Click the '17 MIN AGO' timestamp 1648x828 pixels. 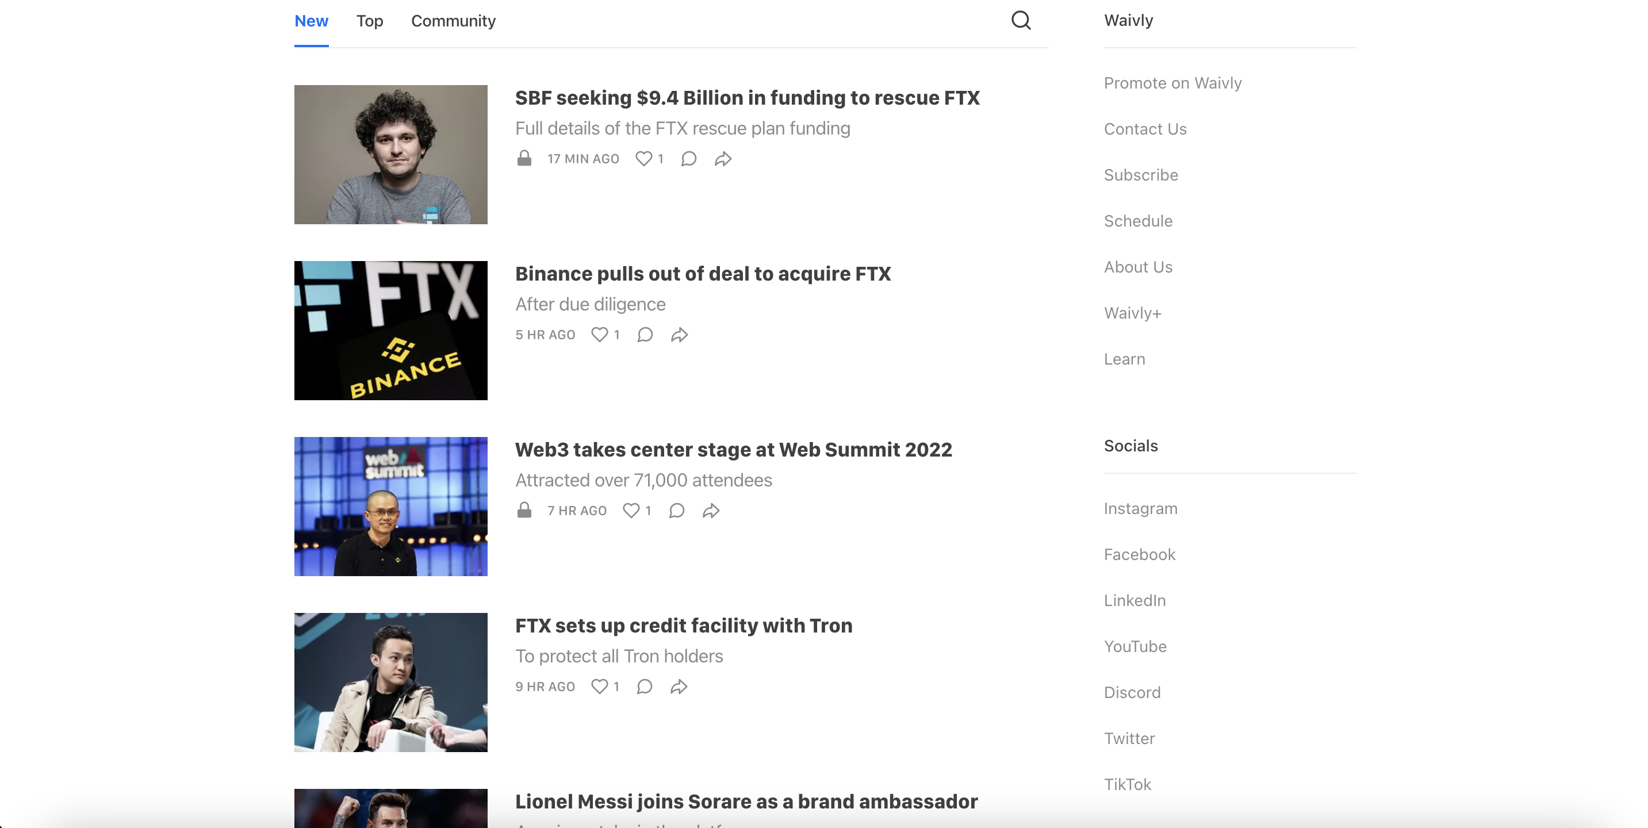pos(583,159)
